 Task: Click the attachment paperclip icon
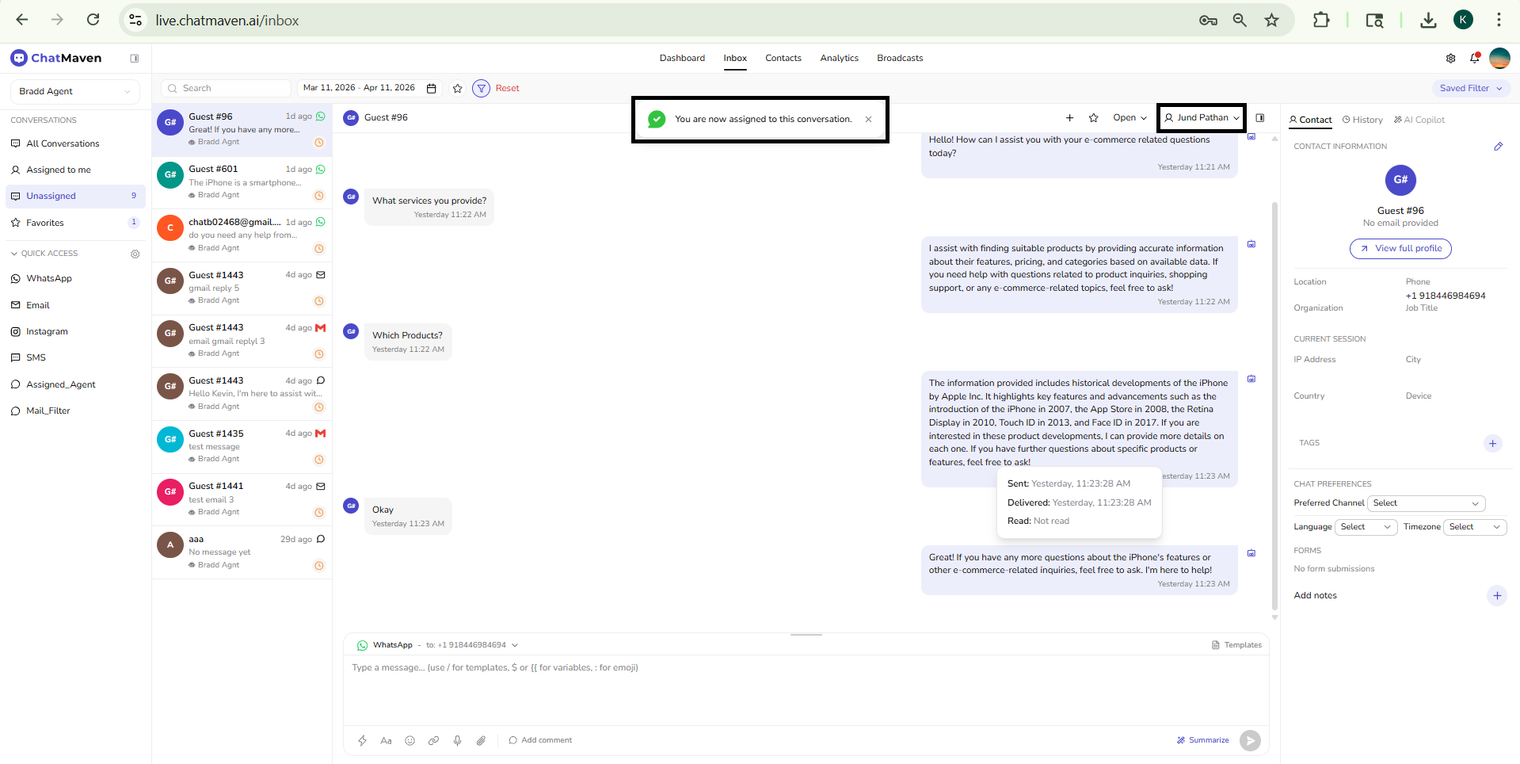pyautogui.click(x=482, y=740)
